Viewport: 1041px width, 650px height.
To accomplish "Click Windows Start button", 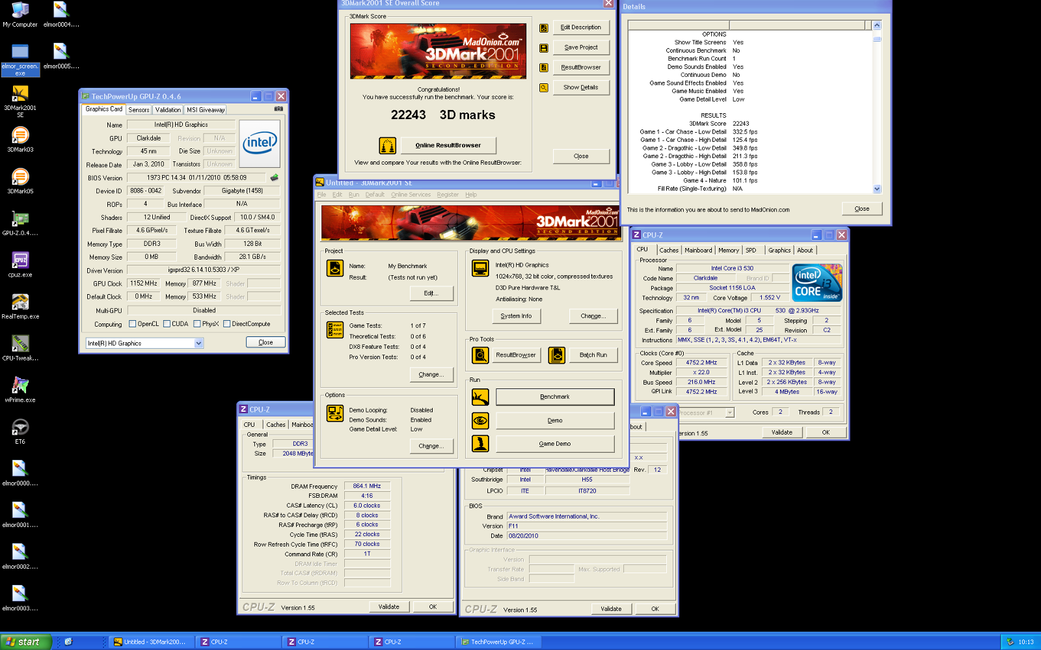I will point(25,642).
